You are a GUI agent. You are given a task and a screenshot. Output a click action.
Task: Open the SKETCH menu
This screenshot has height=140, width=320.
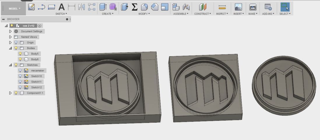pos(61,14)
